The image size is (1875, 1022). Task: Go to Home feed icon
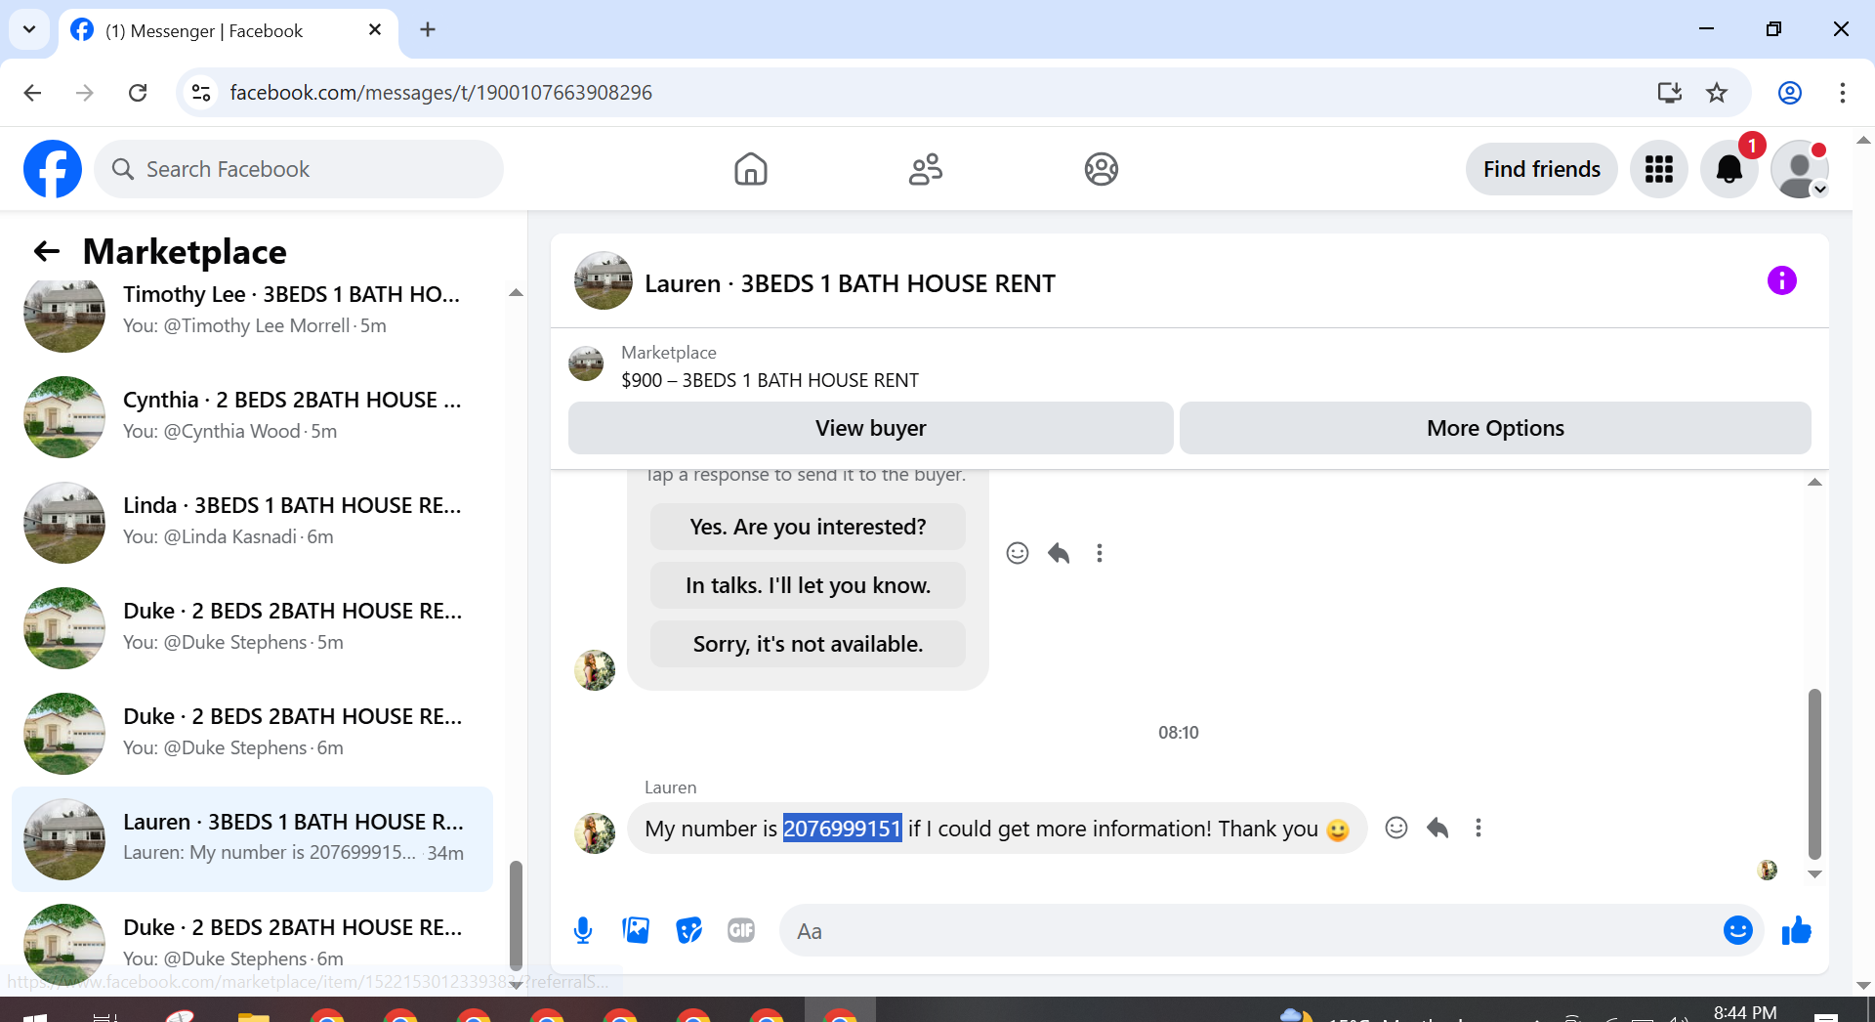pyautogui.click(x=750, y=169)
